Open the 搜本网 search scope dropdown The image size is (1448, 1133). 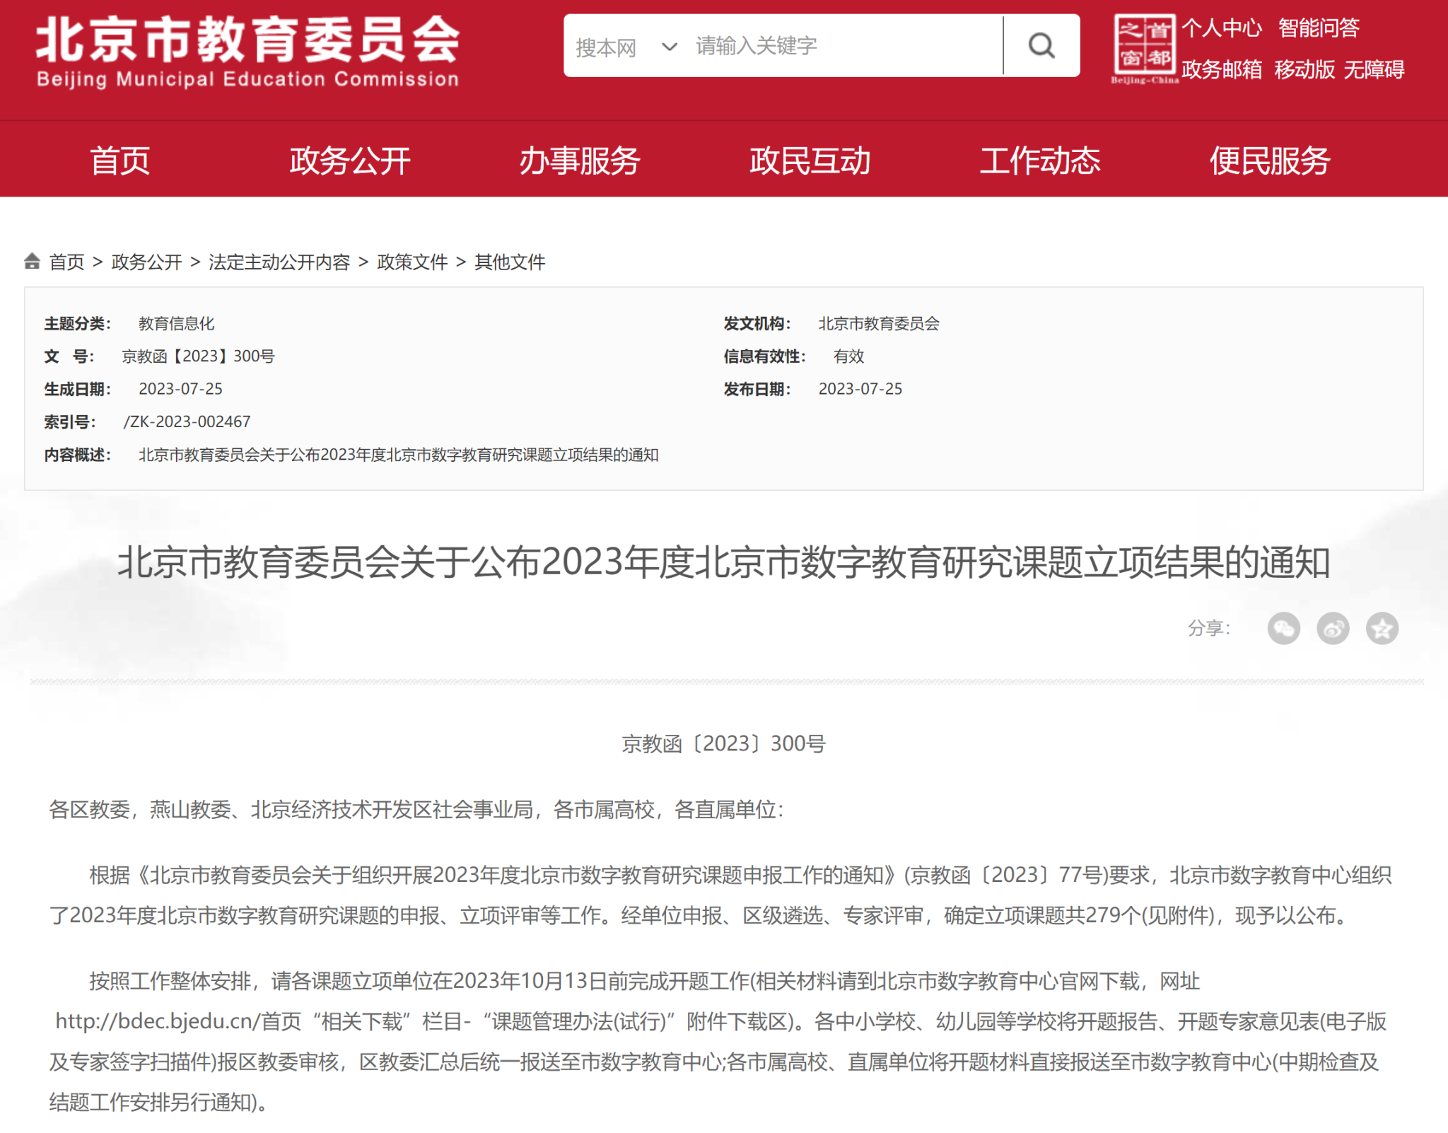(x=626, y=47)
